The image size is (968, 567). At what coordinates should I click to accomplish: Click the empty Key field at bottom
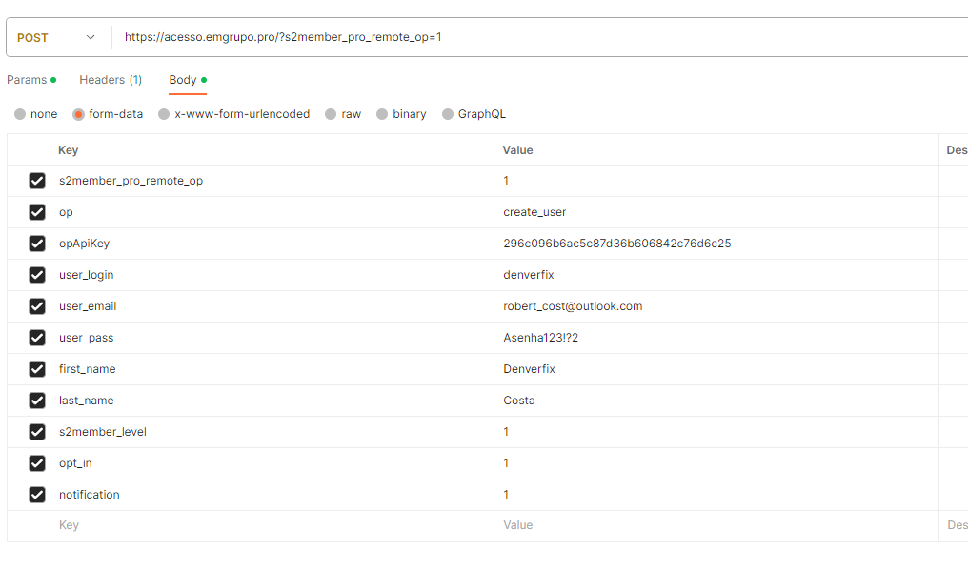tap(191, 525)
